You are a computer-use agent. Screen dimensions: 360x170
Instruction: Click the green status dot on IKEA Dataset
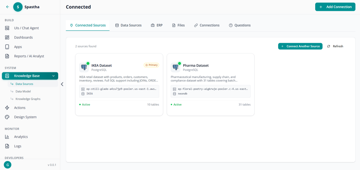click(88, 63)
